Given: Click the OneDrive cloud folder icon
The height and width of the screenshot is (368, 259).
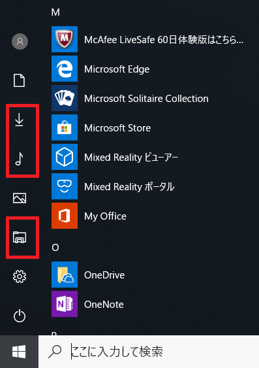Looking at the screenshot, I should pyautogui.click(x=65, y=275).
